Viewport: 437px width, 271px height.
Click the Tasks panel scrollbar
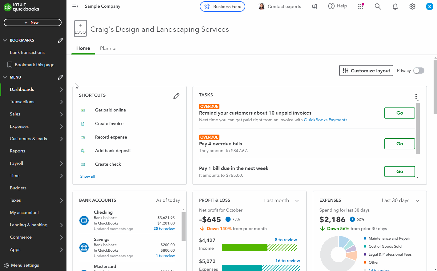click(x=418, y=128)
